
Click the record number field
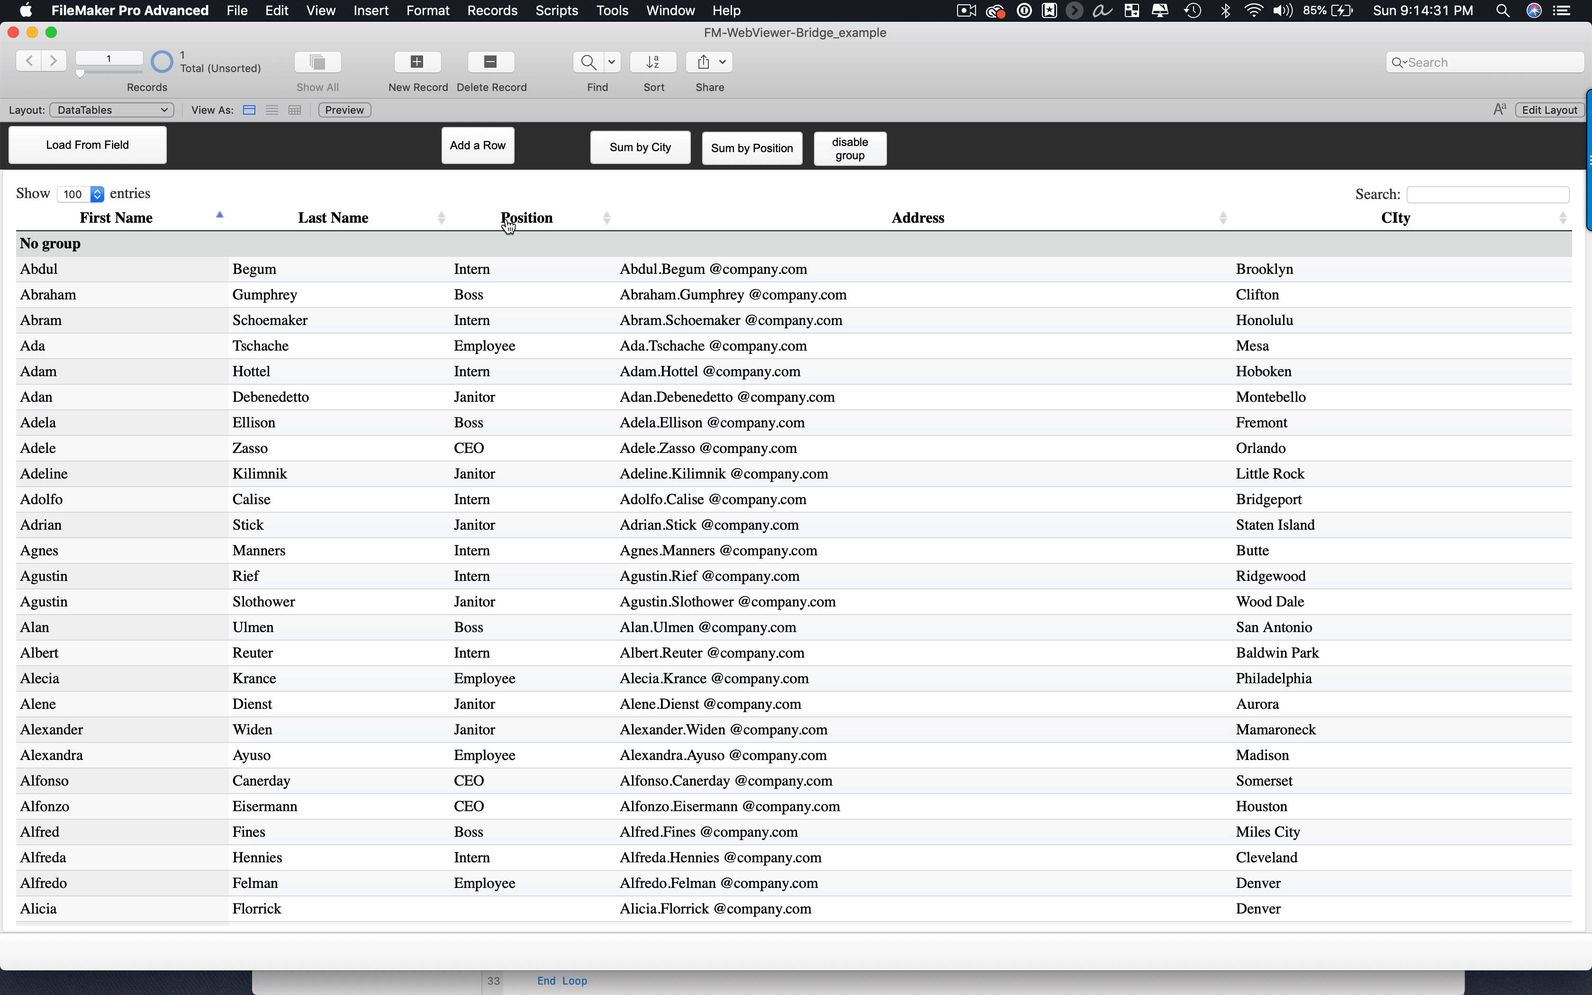tap(109, 59)
